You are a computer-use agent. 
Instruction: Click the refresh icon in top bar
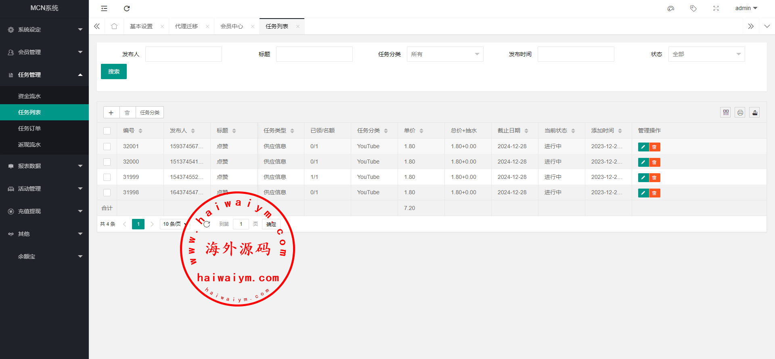[x=127, y=8]
